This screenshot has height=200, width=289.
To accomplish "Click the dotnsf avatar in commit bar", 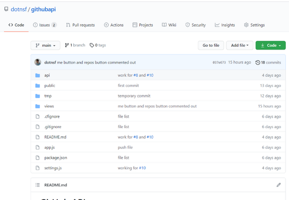I will click(x=38, y=62).
